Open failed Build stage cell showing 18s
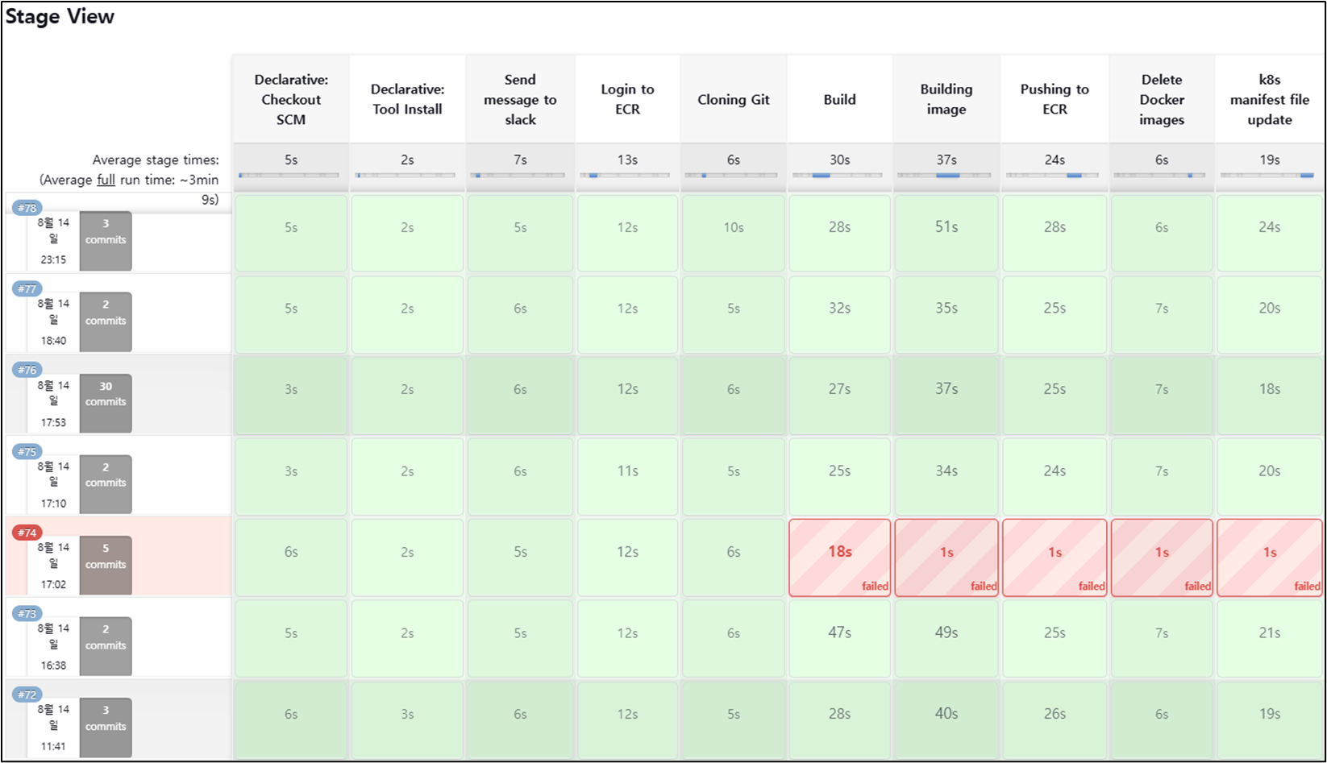Screen dimensions: 1327x763 [x=839, y=558]
